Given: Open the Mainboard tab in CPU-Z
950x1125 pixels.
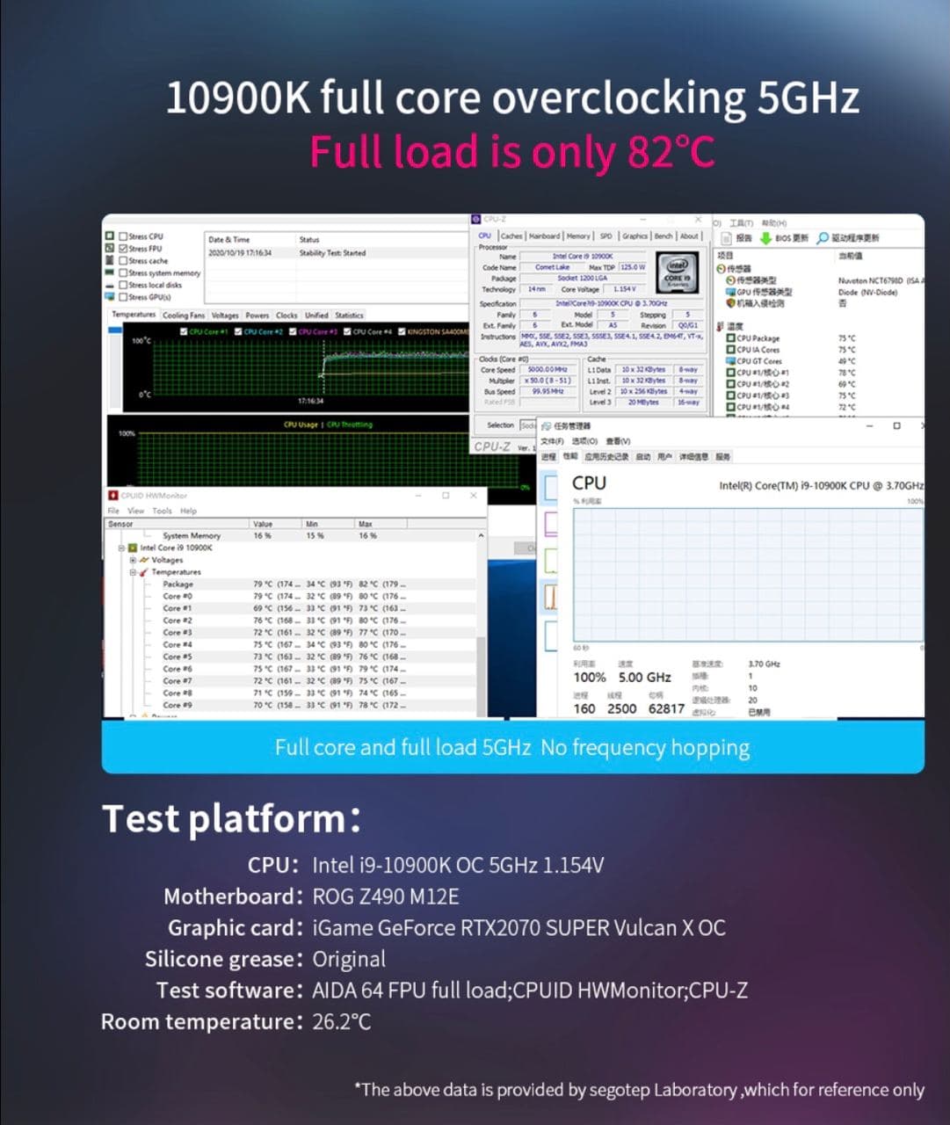Looking at the screenshot, I should click(544, 236).
